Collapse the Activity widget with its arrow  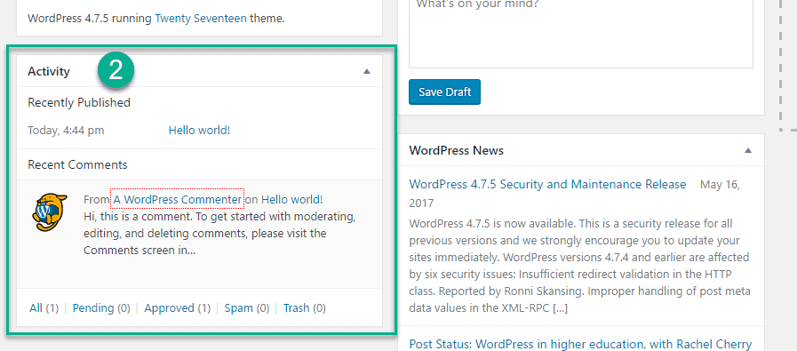pos(366,72)
